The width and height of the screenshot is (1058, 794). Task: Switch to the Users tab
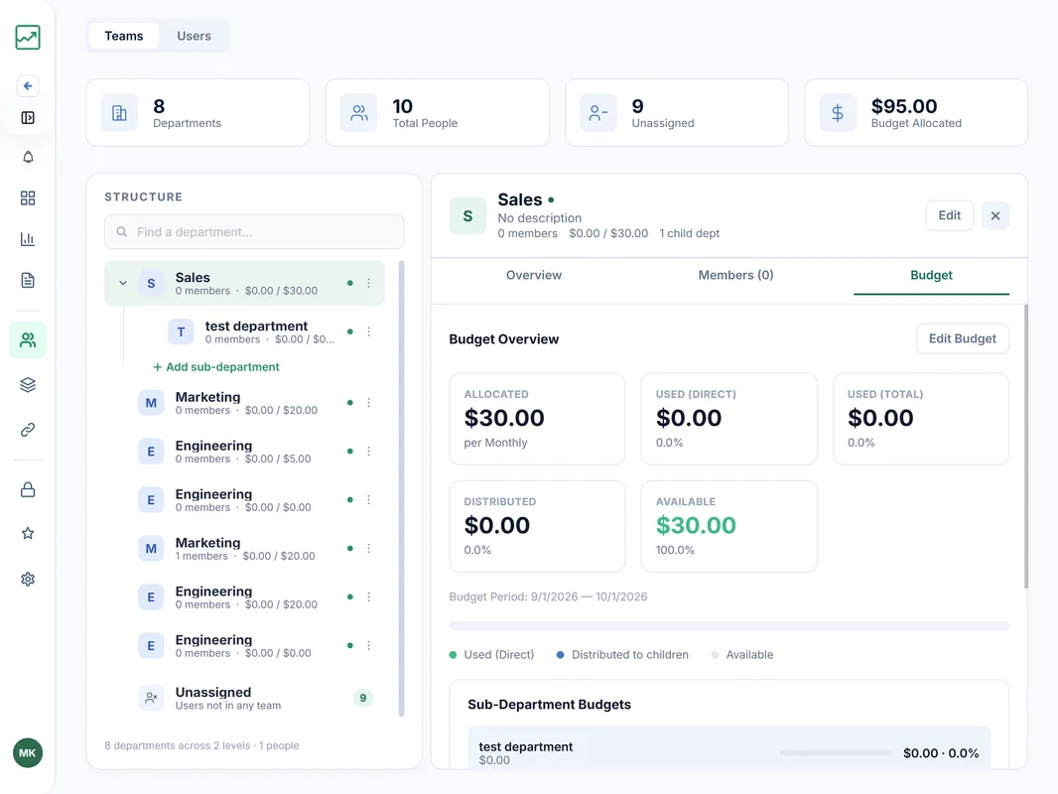194,36
